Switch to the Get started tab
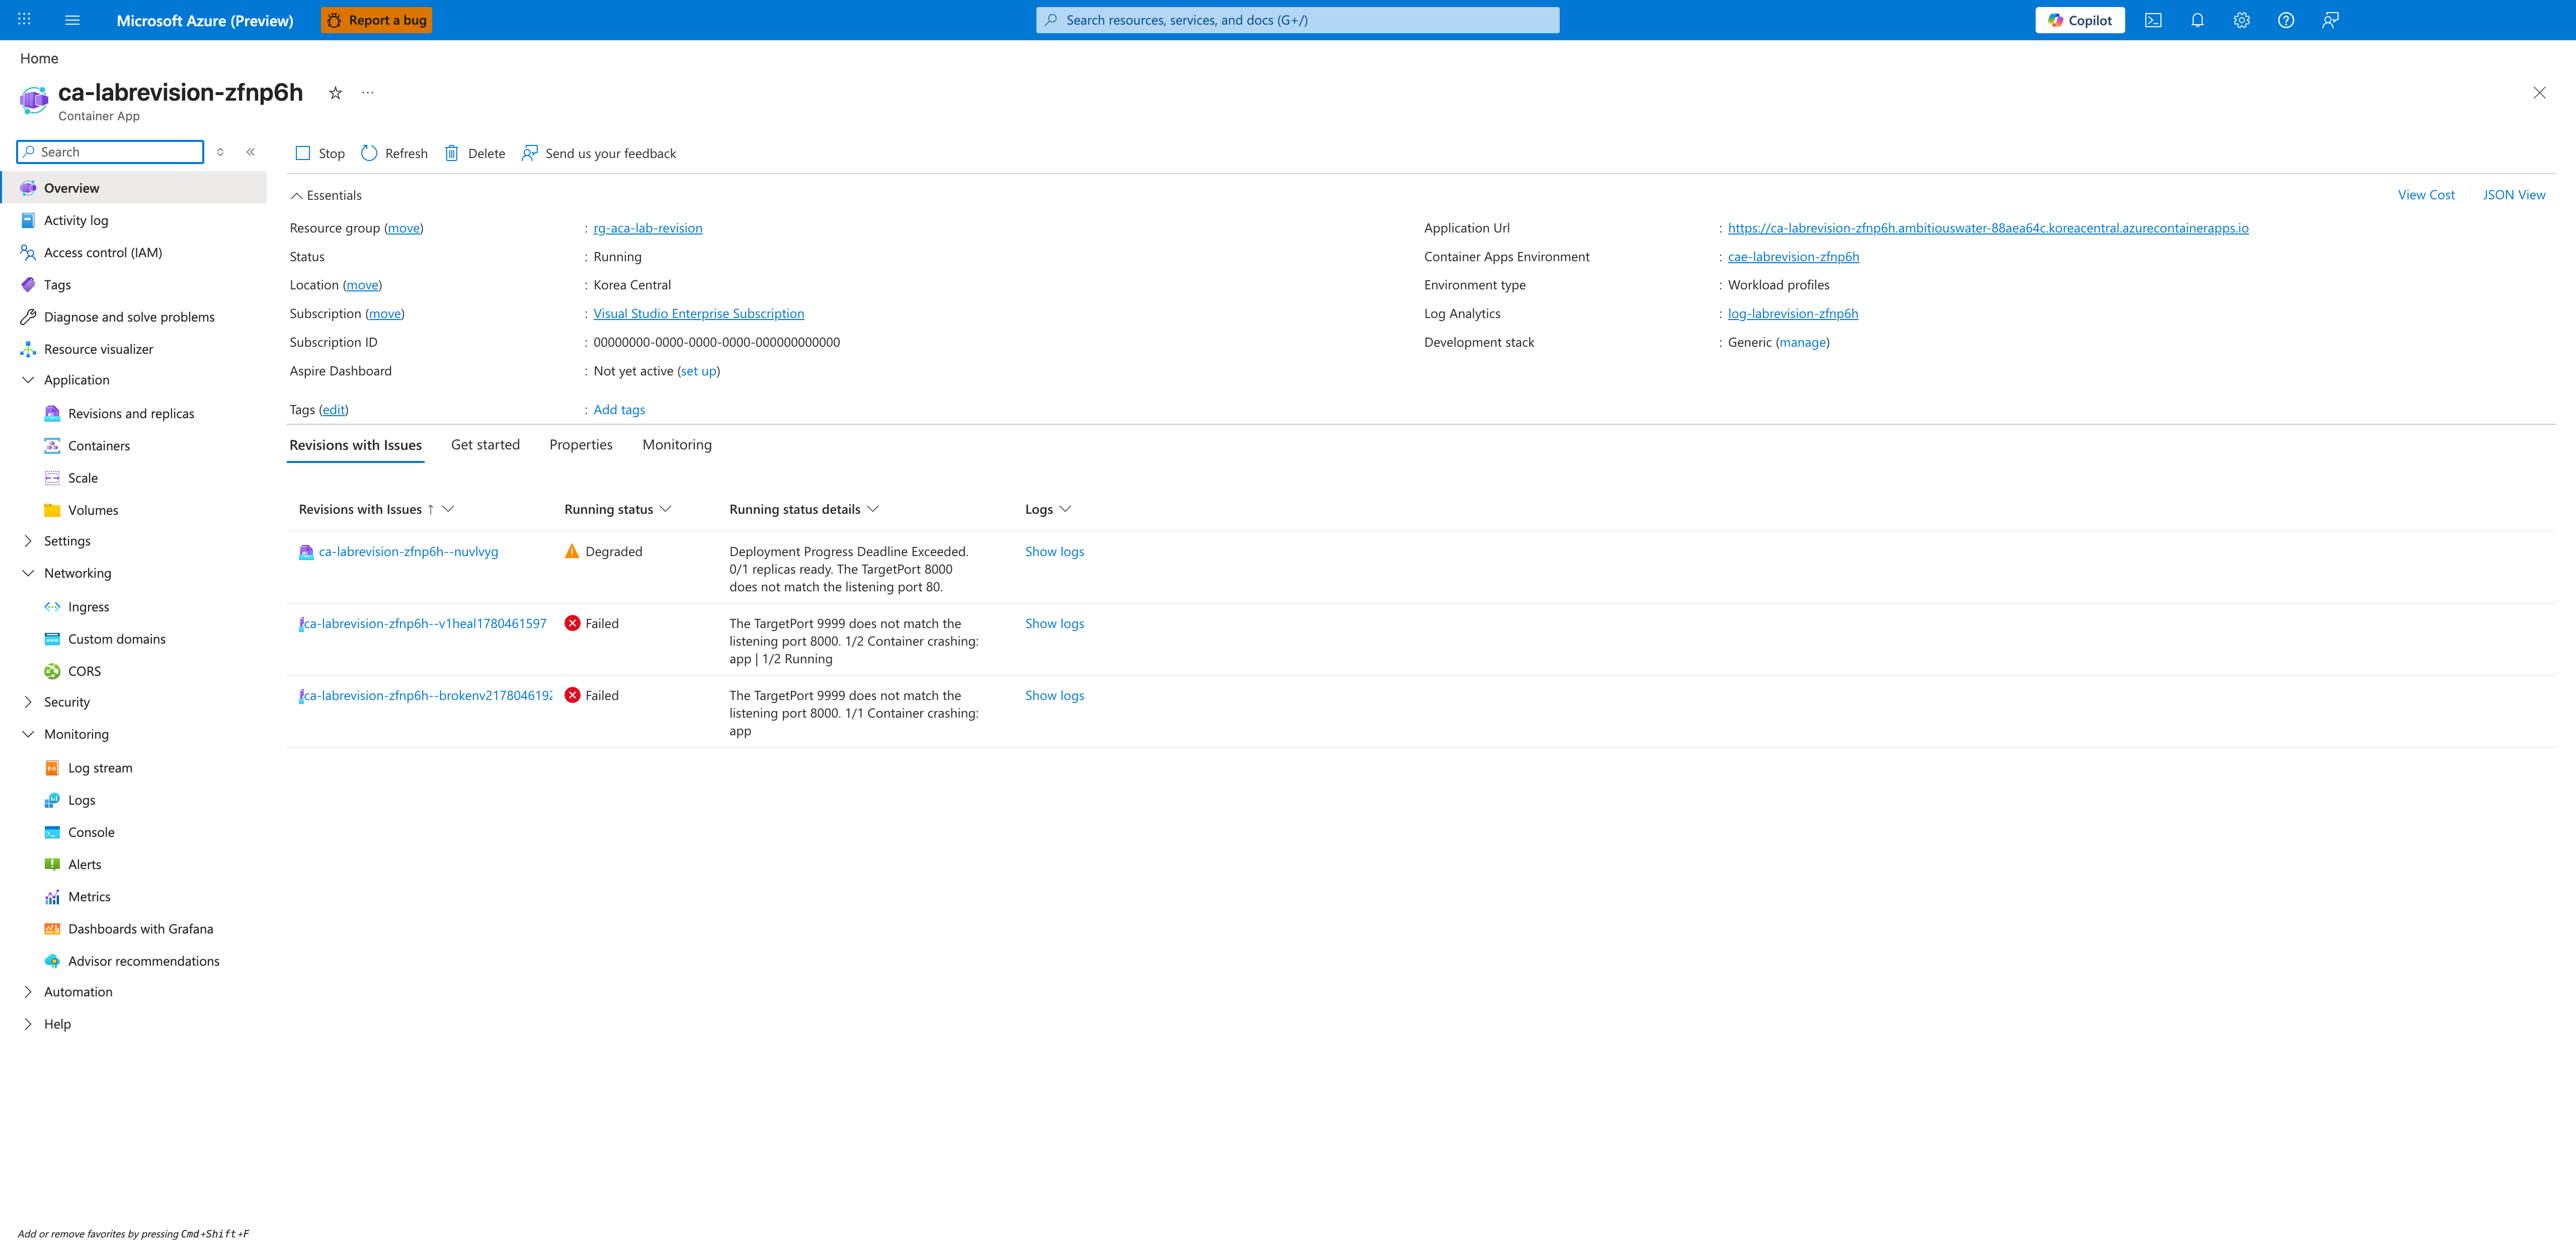This screenshot has height=1244, width=2576. pos(485,445)
